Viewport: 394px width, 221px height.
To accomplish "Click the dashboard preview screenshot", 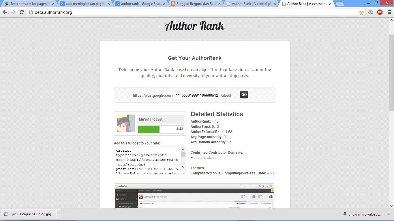I will 195,196.
